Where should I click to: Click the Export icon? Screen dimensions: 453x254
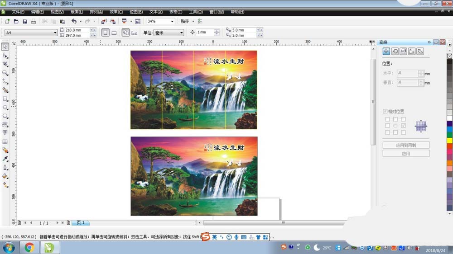[x=113, y=21]
